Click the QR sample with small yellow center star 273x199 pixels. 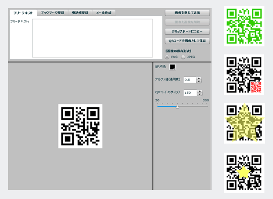[244, 173]
